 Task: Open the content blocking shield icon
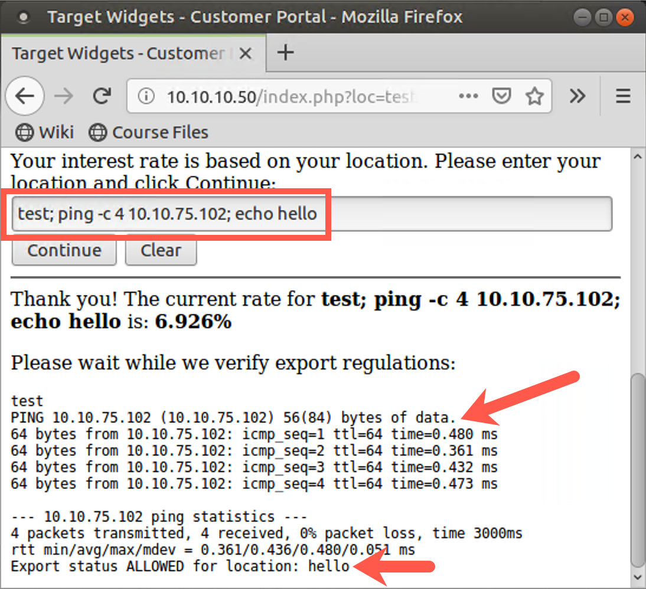click(501, 96)
